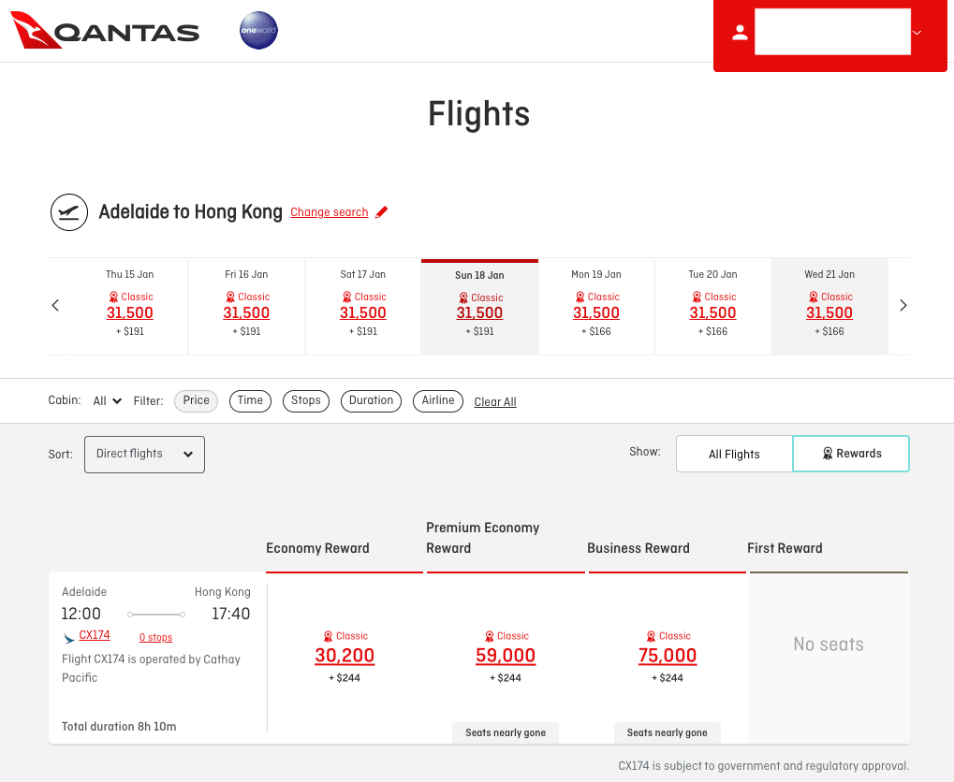Click Classic reward ribbon icon under Wed 21 Jan
The width and height of the screenshot is (954, 782).
(x=814, y=297)
